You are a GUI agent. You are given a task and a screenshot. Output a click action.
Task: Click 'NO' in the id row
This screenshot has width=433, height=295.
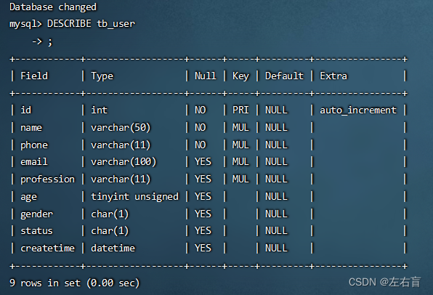[x=201, y=110]
